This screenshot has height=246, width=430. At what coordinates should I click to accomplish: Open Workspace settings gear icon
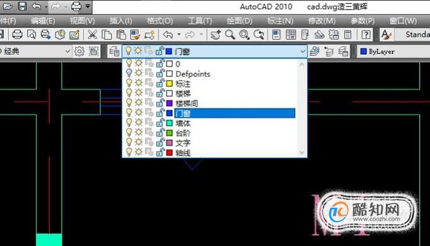(x=79, y=51)
